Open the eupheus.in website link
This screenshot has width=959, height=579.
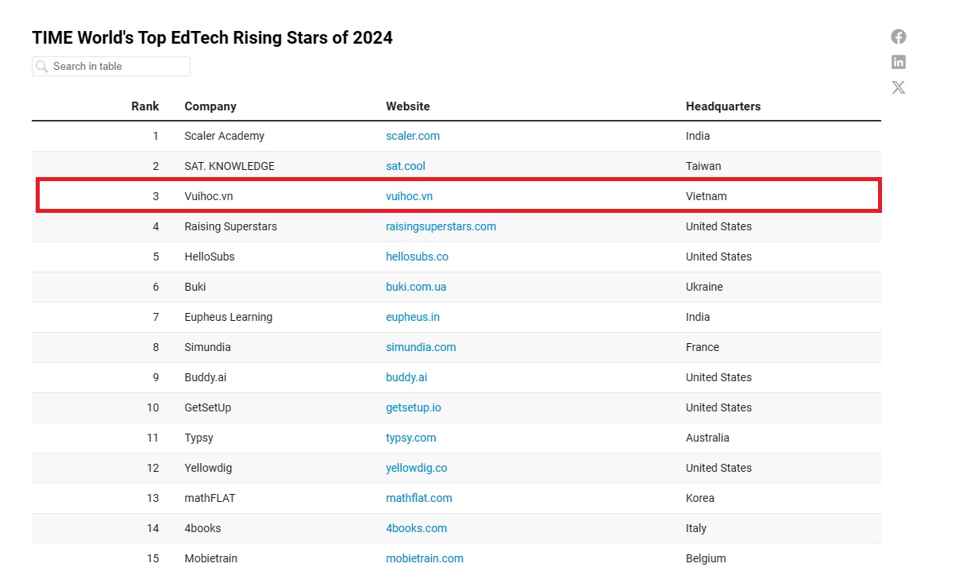coord(412,317)
